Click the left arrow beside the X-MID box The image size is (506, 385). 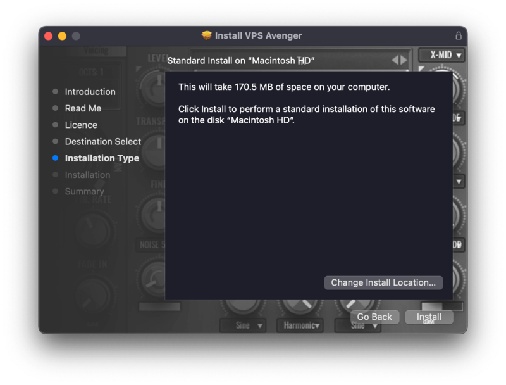pos(395,60)
